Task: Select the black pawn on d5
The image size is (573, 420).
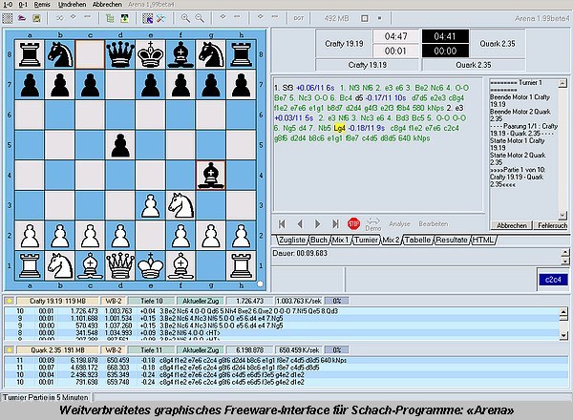Action: click(x=120, y=145)
